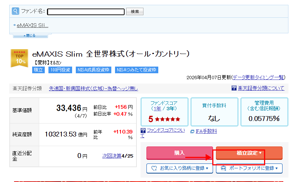This screenshot has height=182, width=294.
Task: Click the 100円投資 tag
Action: coord(60,70)
